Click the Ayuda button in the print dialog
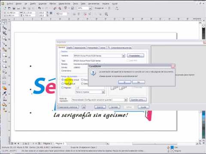The image size is (206, 154). click(143, 107)
